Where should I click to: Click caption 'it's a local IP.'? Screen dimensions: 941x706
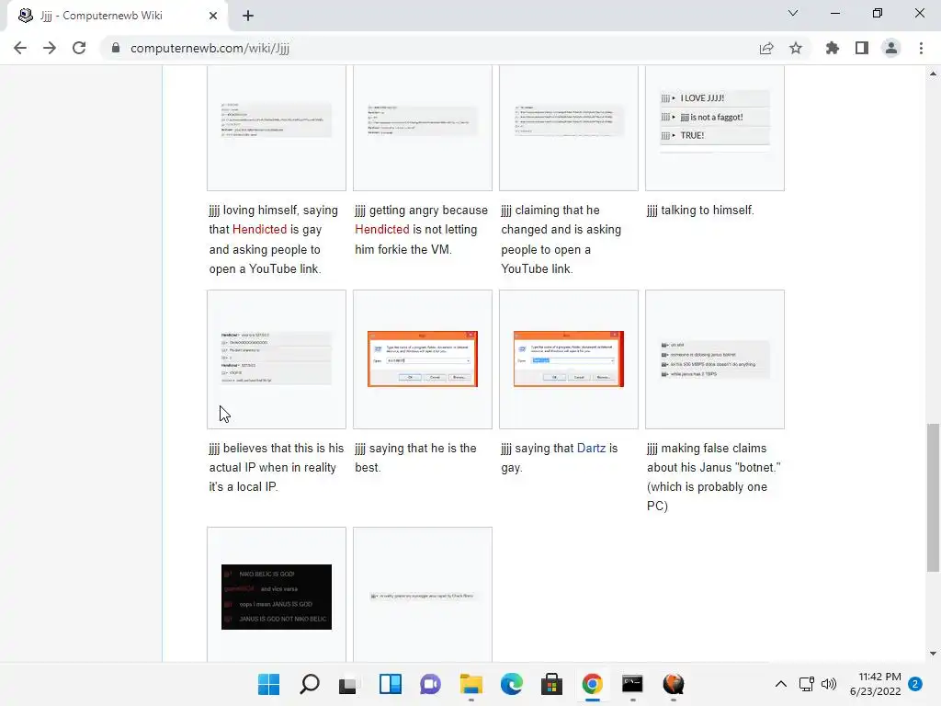243,486
